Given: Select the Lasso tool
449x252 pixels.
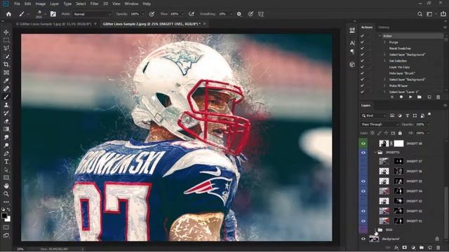Looking at the screenshot, I should (6, 48).
